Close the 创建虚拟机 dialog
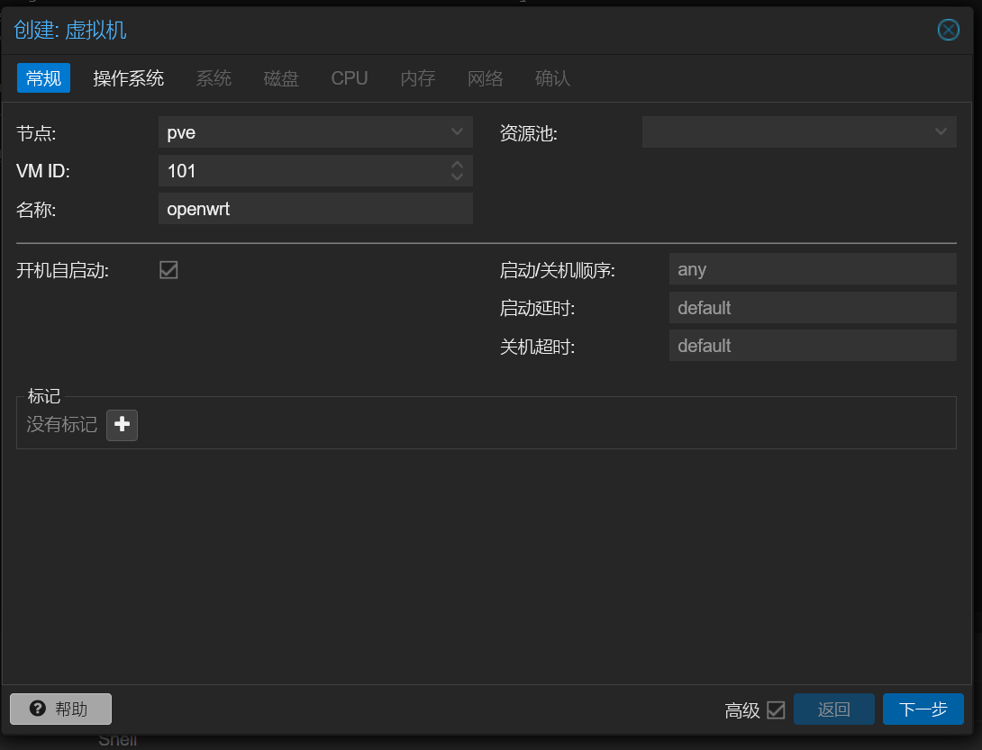 [948, 30]
